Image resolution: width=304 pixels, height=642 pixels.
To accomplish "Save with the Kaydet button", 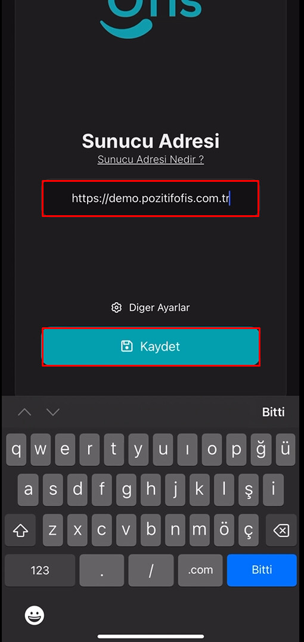I will [x=151, y=346].
